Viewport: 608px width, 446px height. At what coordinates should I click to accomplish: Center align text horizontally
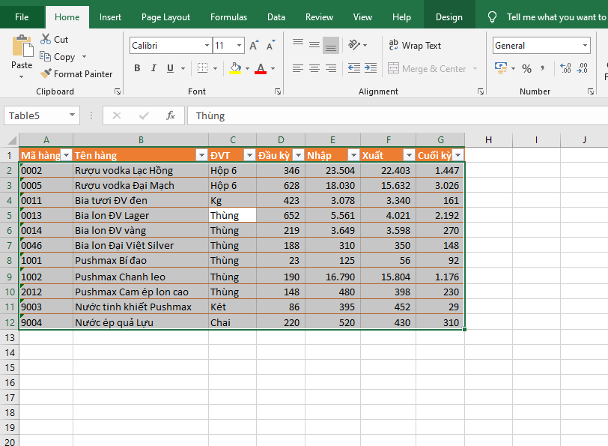pos(314,68)
